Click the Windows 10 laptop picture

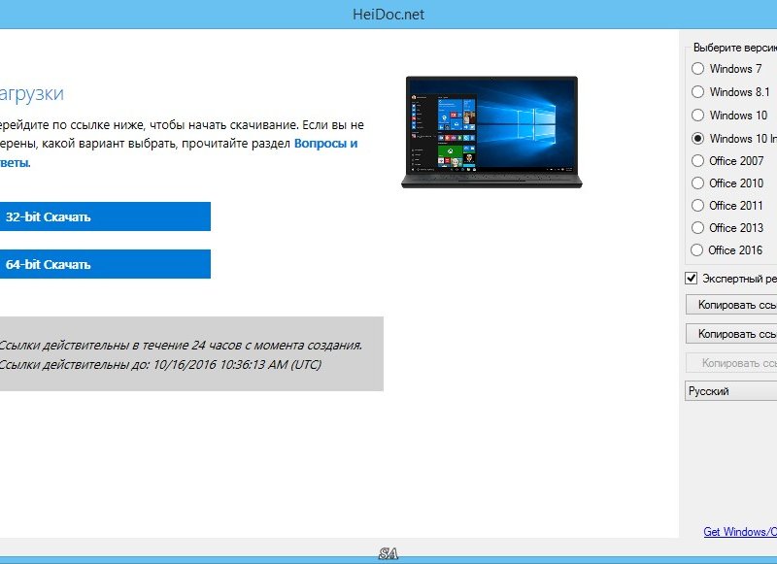tap(491, 132)
